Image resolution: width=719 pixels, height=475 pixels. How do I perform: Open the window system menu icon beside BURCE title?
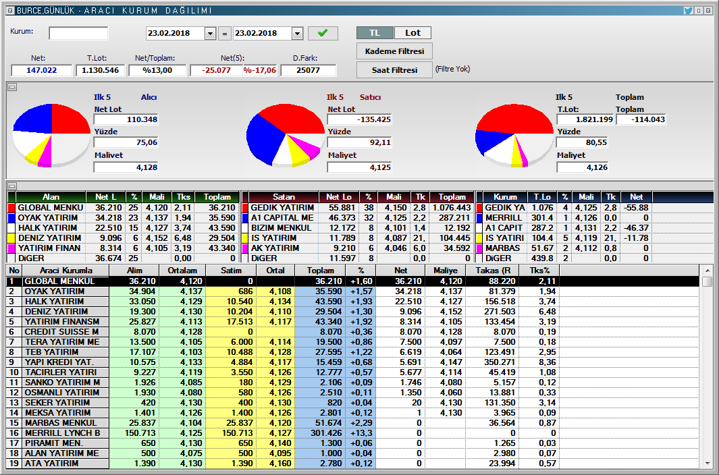click(x=11, y=11)
